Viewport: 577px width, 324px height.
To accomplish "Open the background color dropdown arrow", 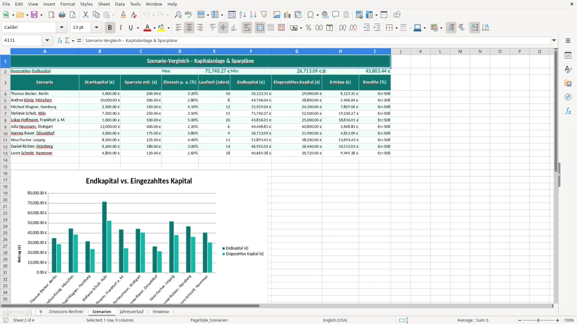I will point(168,28).
